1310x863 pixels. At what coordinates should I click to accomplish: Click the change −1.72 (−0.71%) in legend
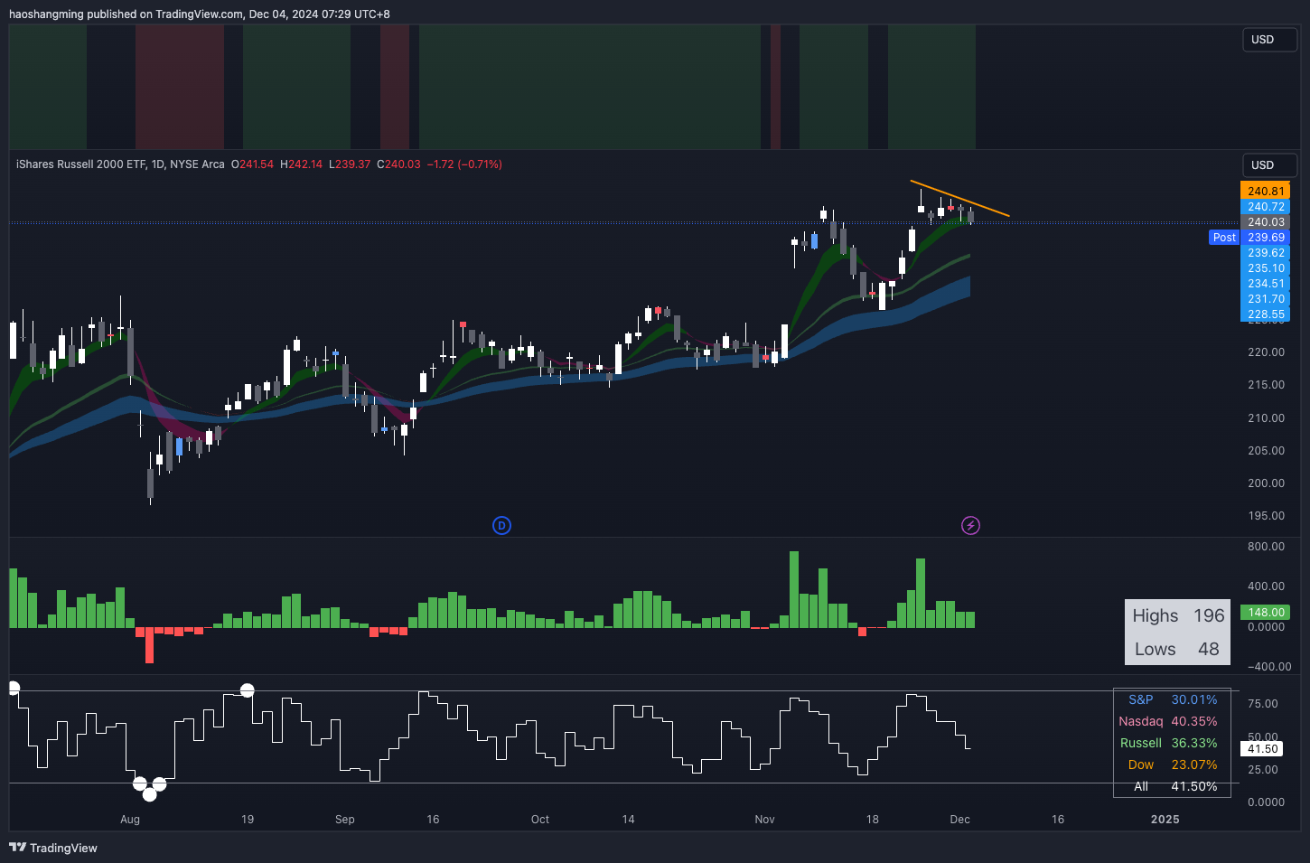[464, 164]
